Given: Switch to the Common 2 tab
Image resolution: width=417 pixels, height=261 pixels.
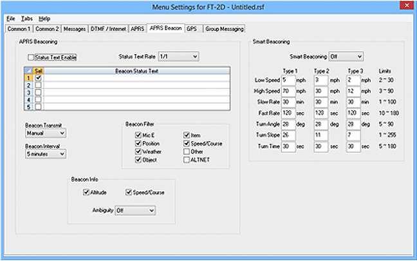Looking at the screenshot, I should pos(47,29).
